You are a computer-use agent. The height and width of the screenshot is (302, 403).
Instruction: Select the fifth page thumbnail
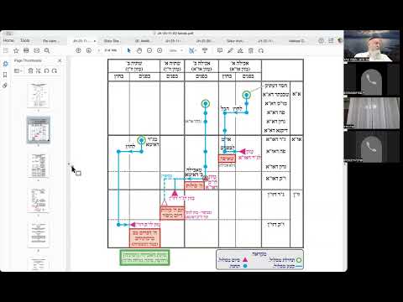click(x=39, y=234)
